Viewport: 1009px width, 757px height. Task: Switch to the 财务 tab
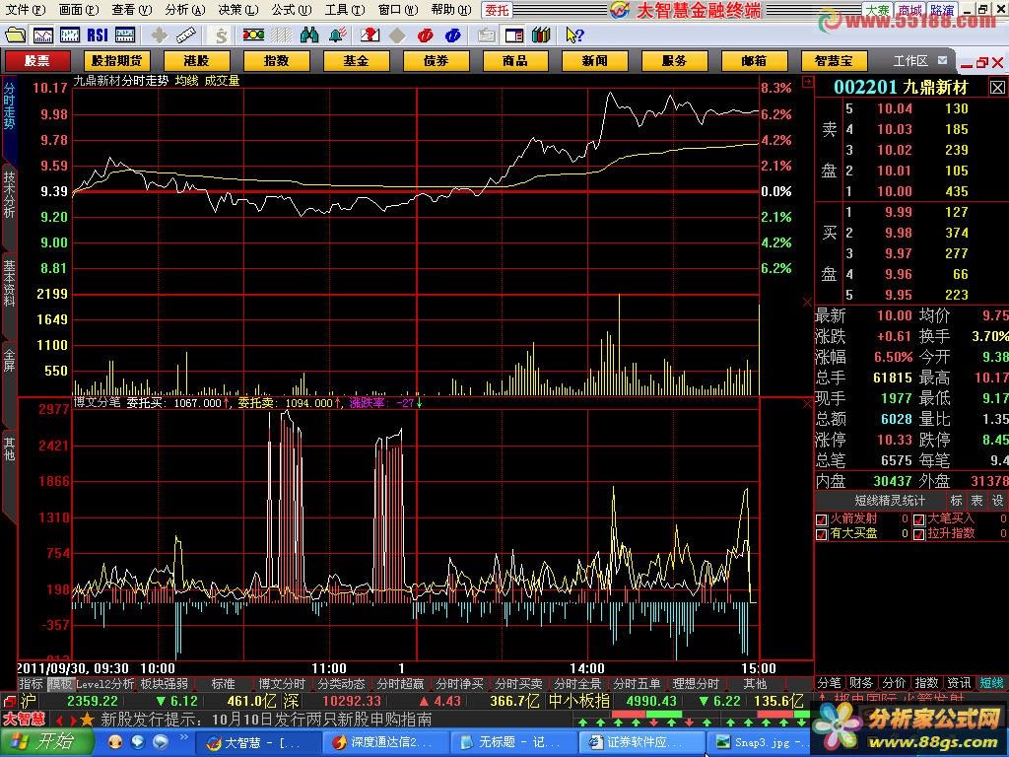pos(861,682)
